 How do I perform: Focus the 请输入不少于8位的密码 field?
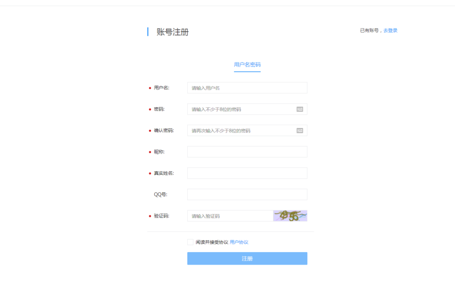pos(241,109)
